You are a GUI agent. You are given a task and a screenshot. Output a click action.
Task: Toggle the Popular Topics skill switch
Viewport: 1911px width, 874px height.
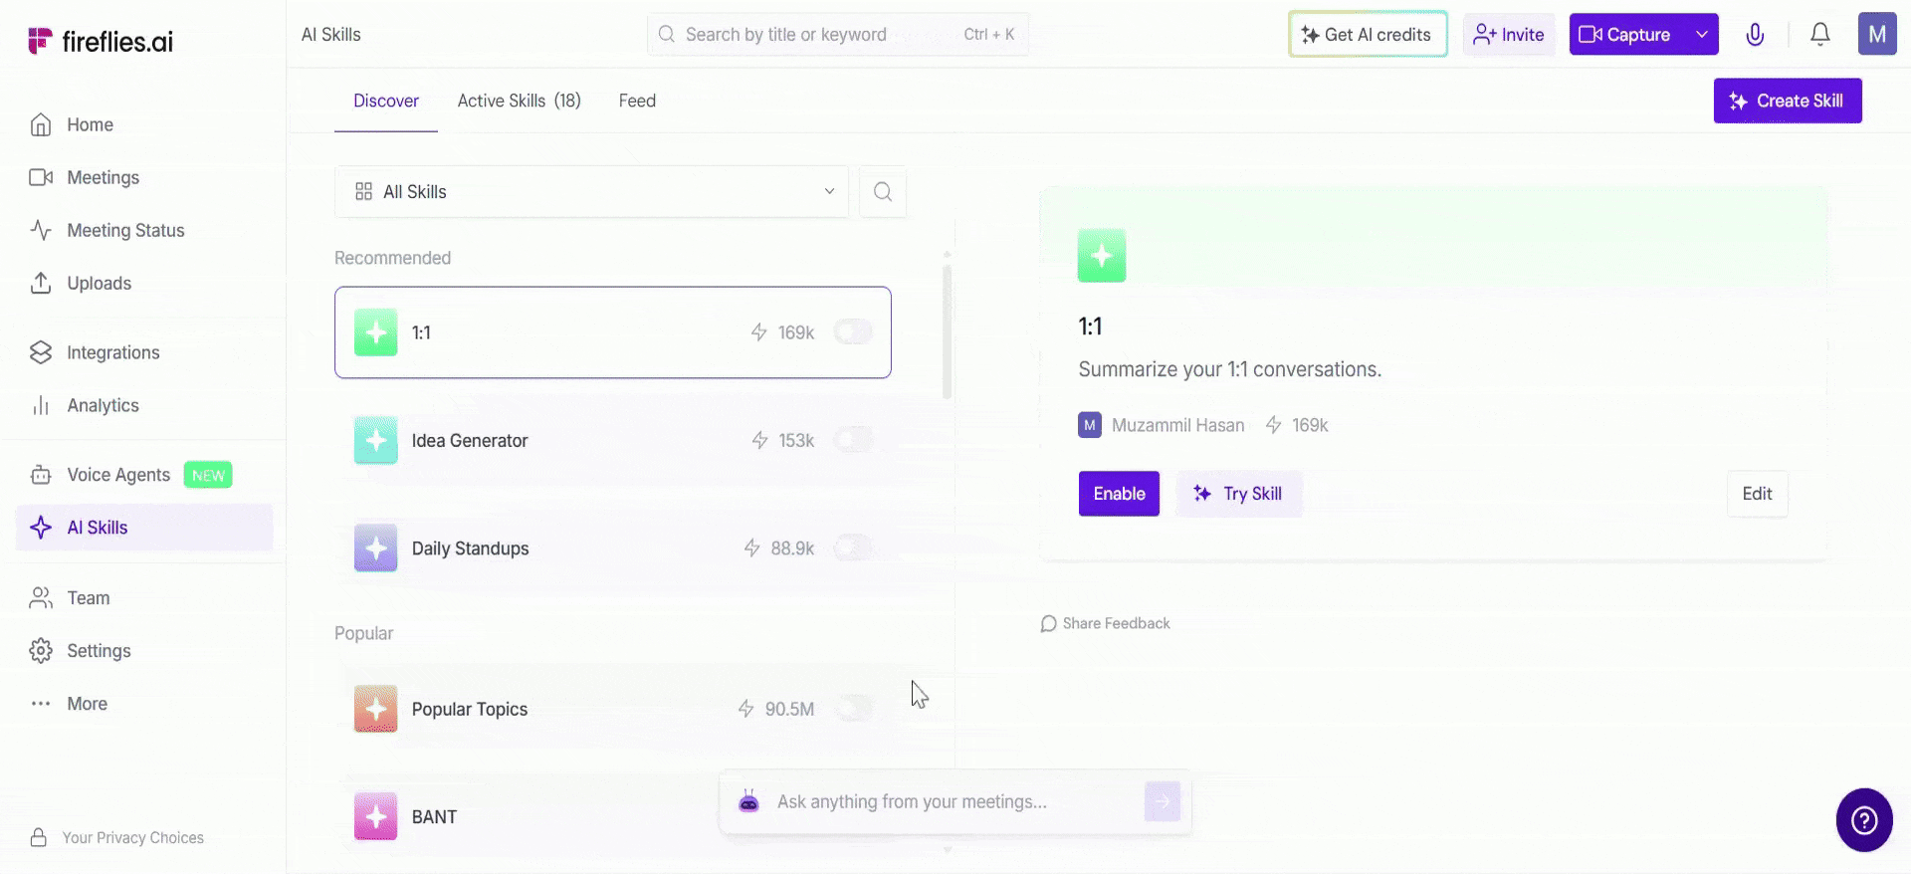point(853,708)
